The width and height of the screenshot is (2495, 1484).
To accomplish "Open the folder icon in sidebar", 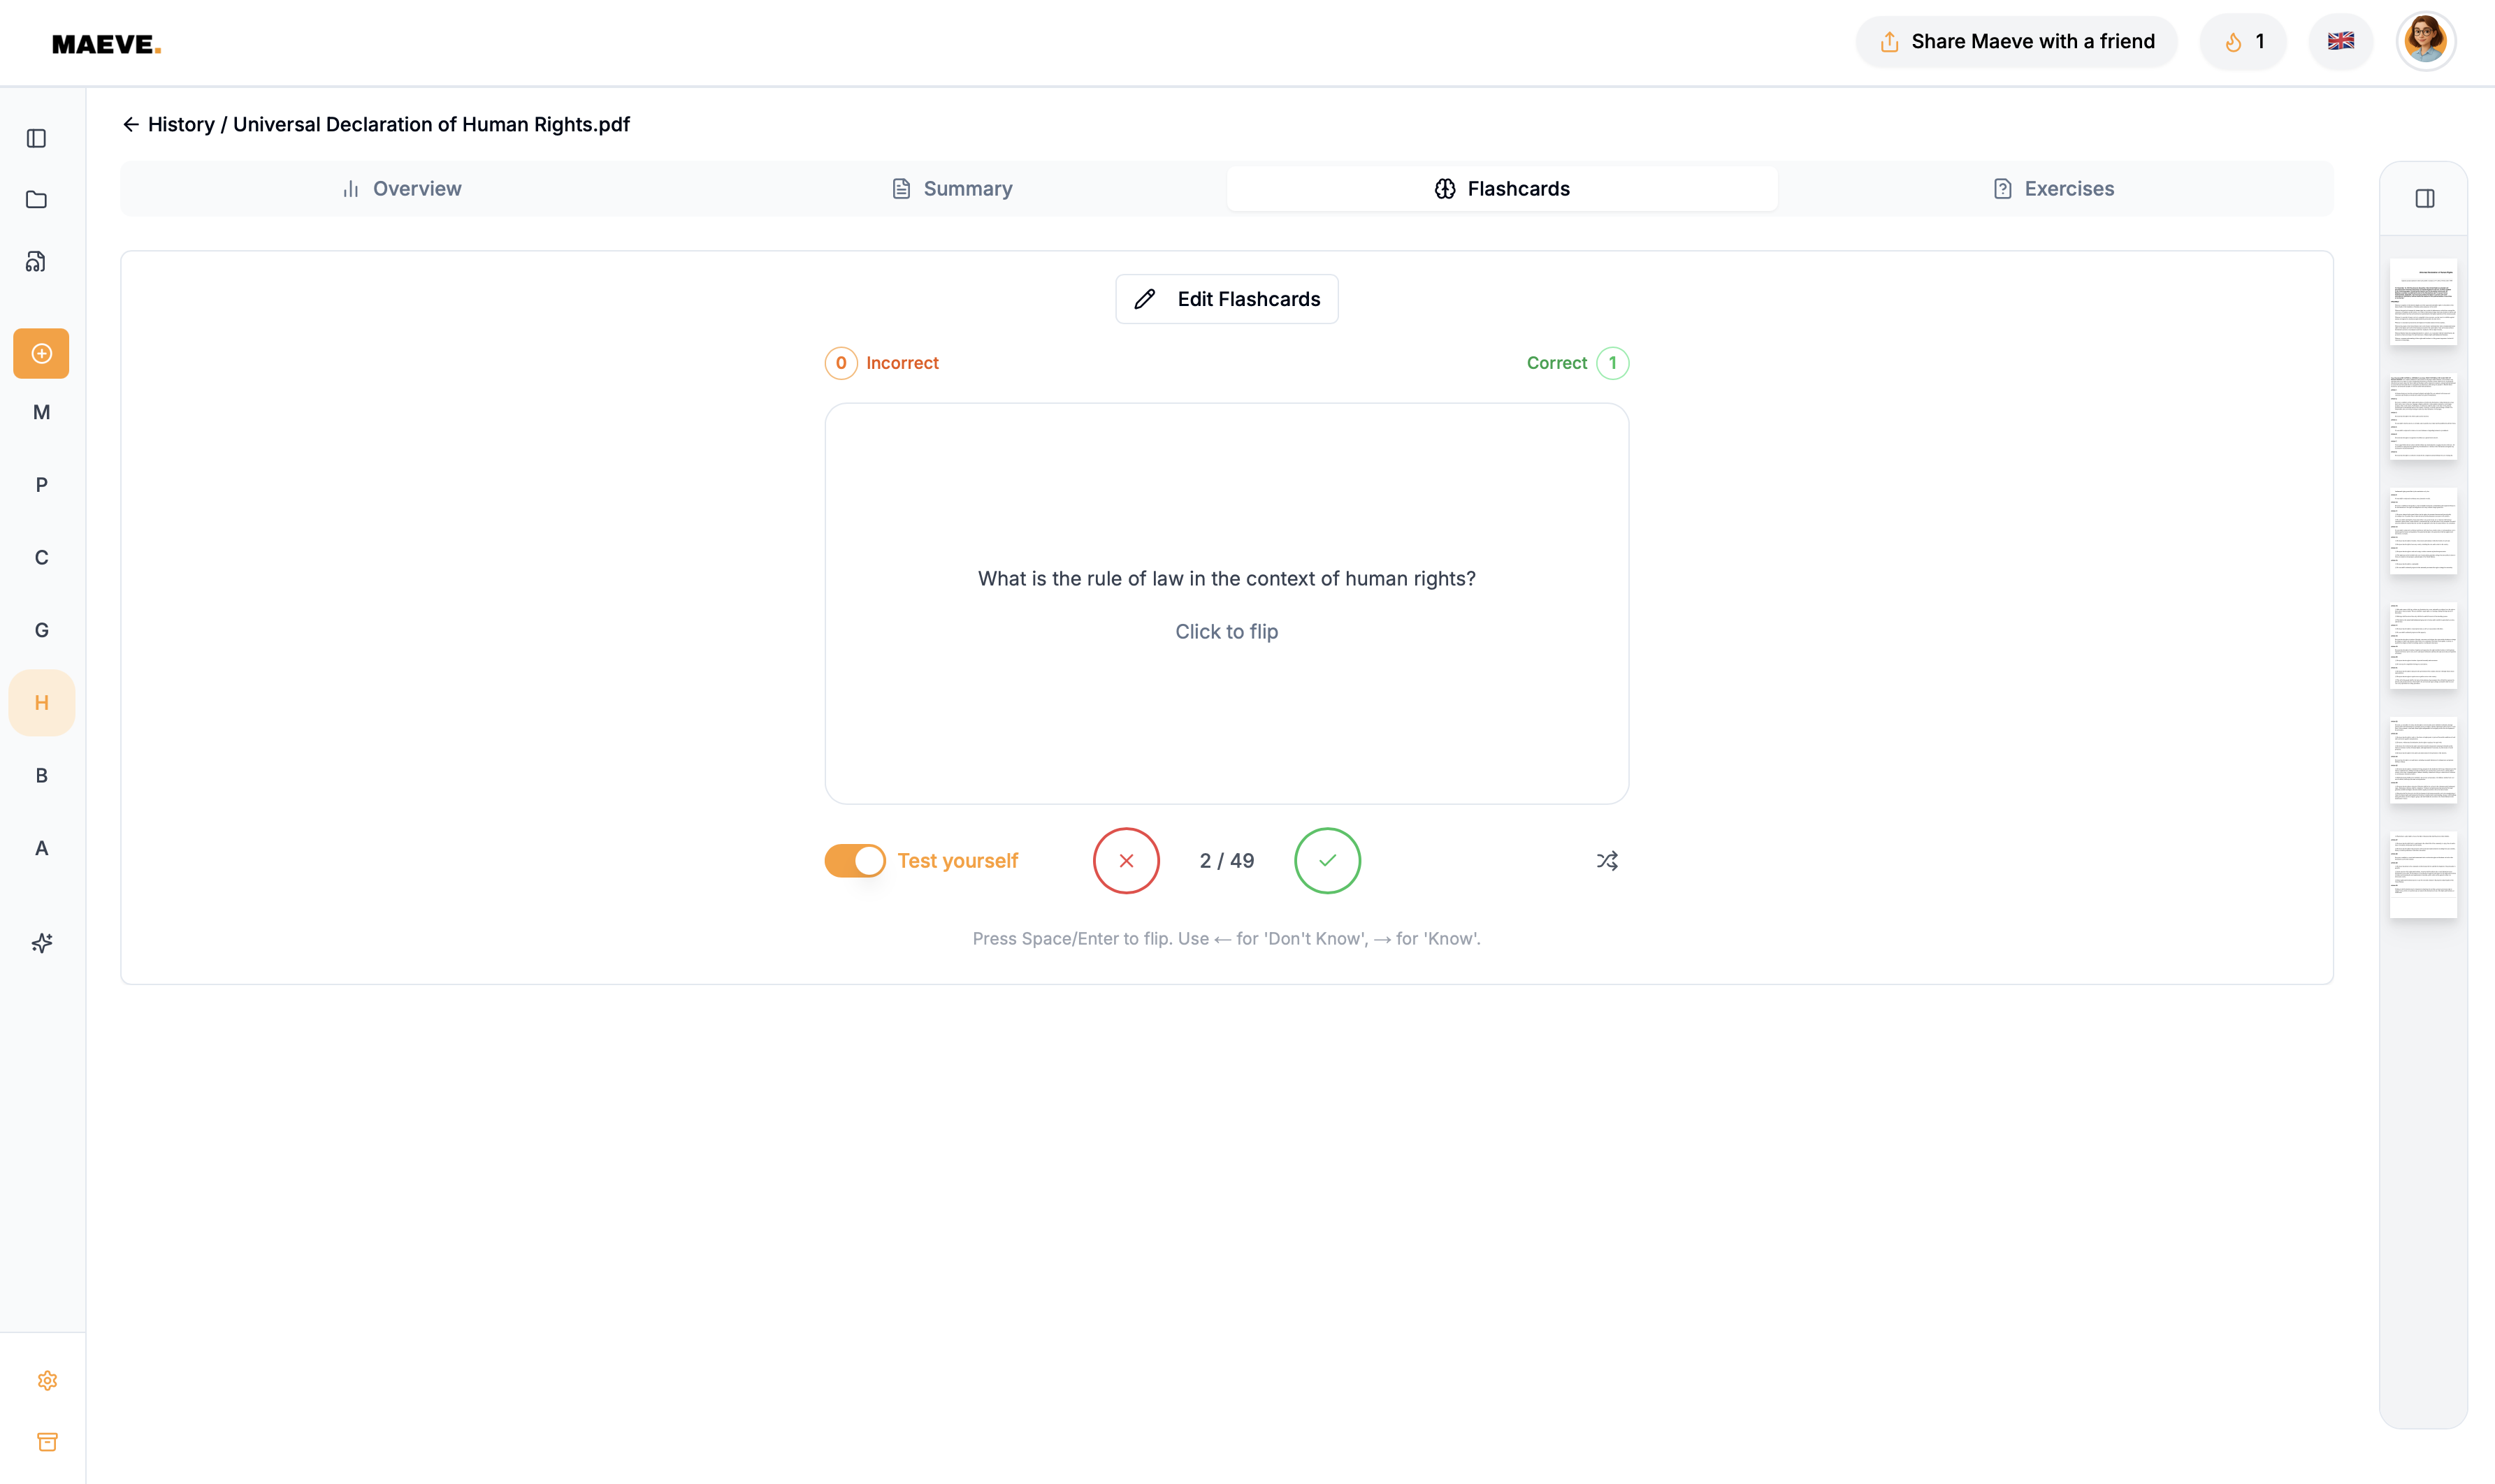I will coord(37,200).
